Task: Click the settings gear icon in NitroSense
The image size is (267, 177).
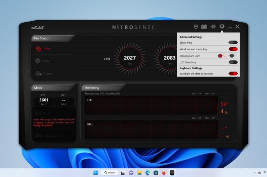Action: (x=222, y=27)
